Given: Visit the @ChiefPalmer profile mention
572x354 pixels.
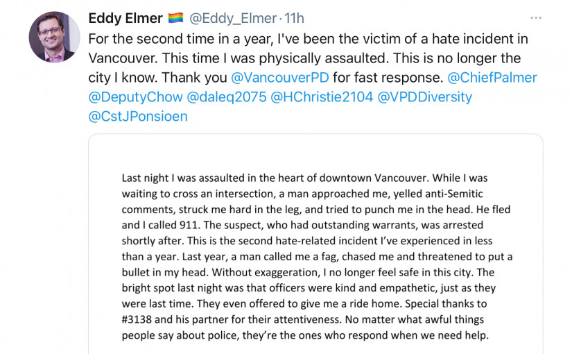Looking at the screenshot, I should (x=492, y=78).
